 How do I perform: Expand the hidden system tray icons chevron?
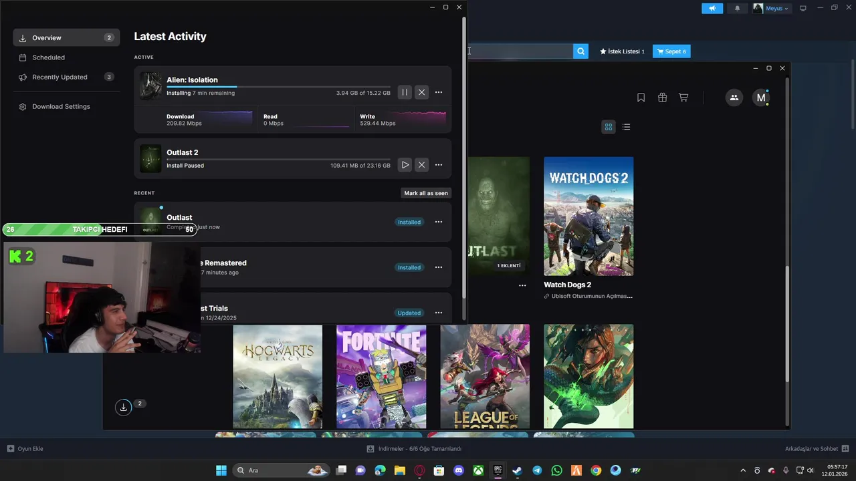[743, 470]
